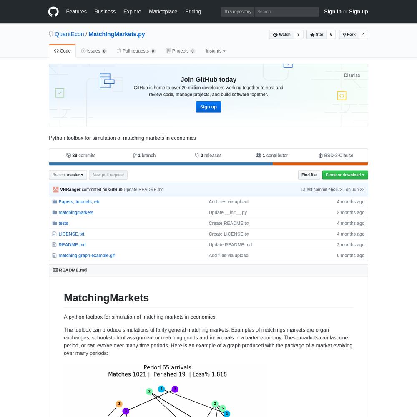This screenshot has width=417, height=417.
Task: Open the Branch: master dropdown
Action: coord(68,175)
